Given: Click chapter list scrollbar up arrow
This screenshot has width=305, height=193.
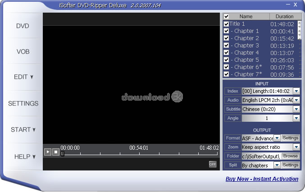Looking at the screenshot, I should coord(299,23).
